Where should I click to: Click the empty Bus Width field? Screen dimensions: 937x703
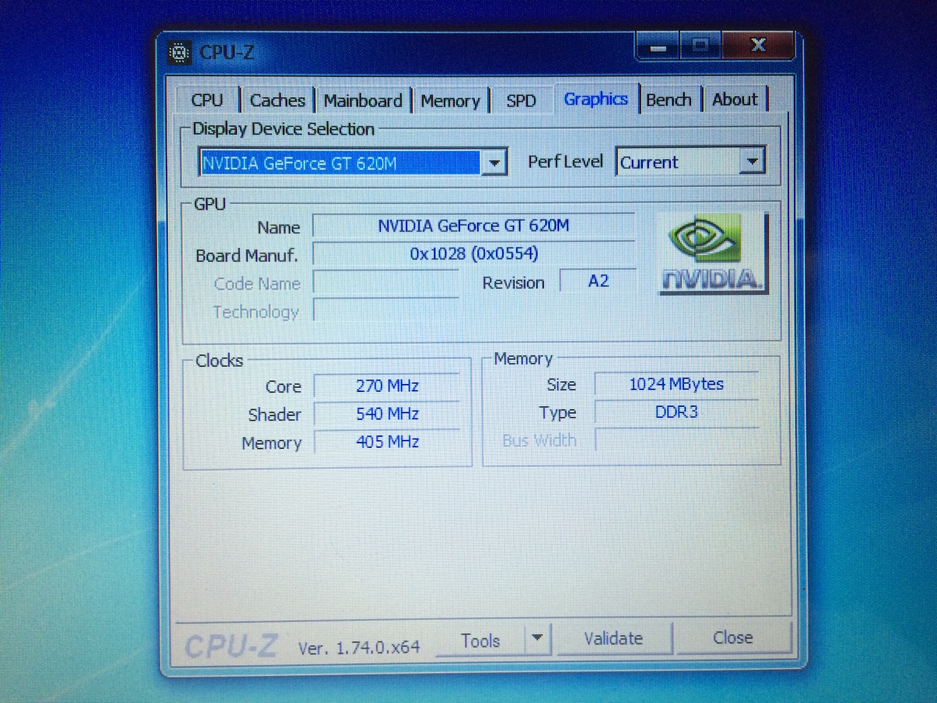click(677, 440)
